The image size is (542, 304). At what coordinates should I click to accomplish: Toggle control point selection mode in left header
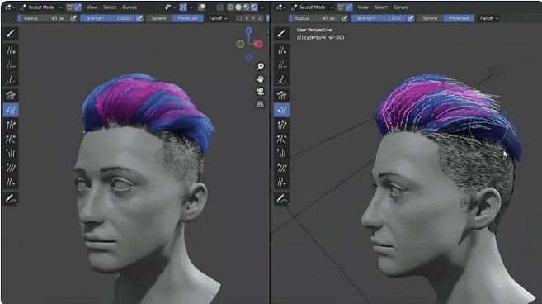70,7
